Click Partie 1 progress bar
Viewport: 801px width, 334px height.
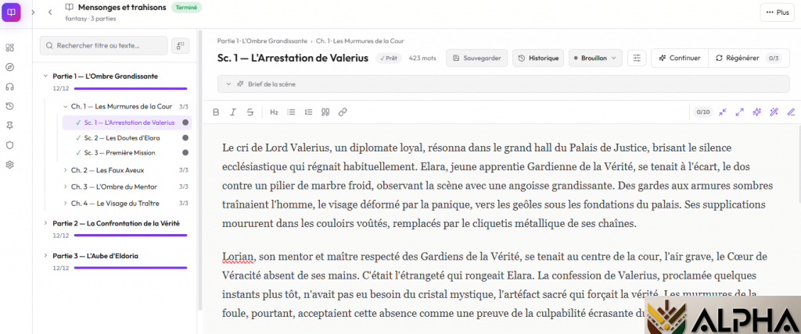pyautogui.click(x=131, y=89)
